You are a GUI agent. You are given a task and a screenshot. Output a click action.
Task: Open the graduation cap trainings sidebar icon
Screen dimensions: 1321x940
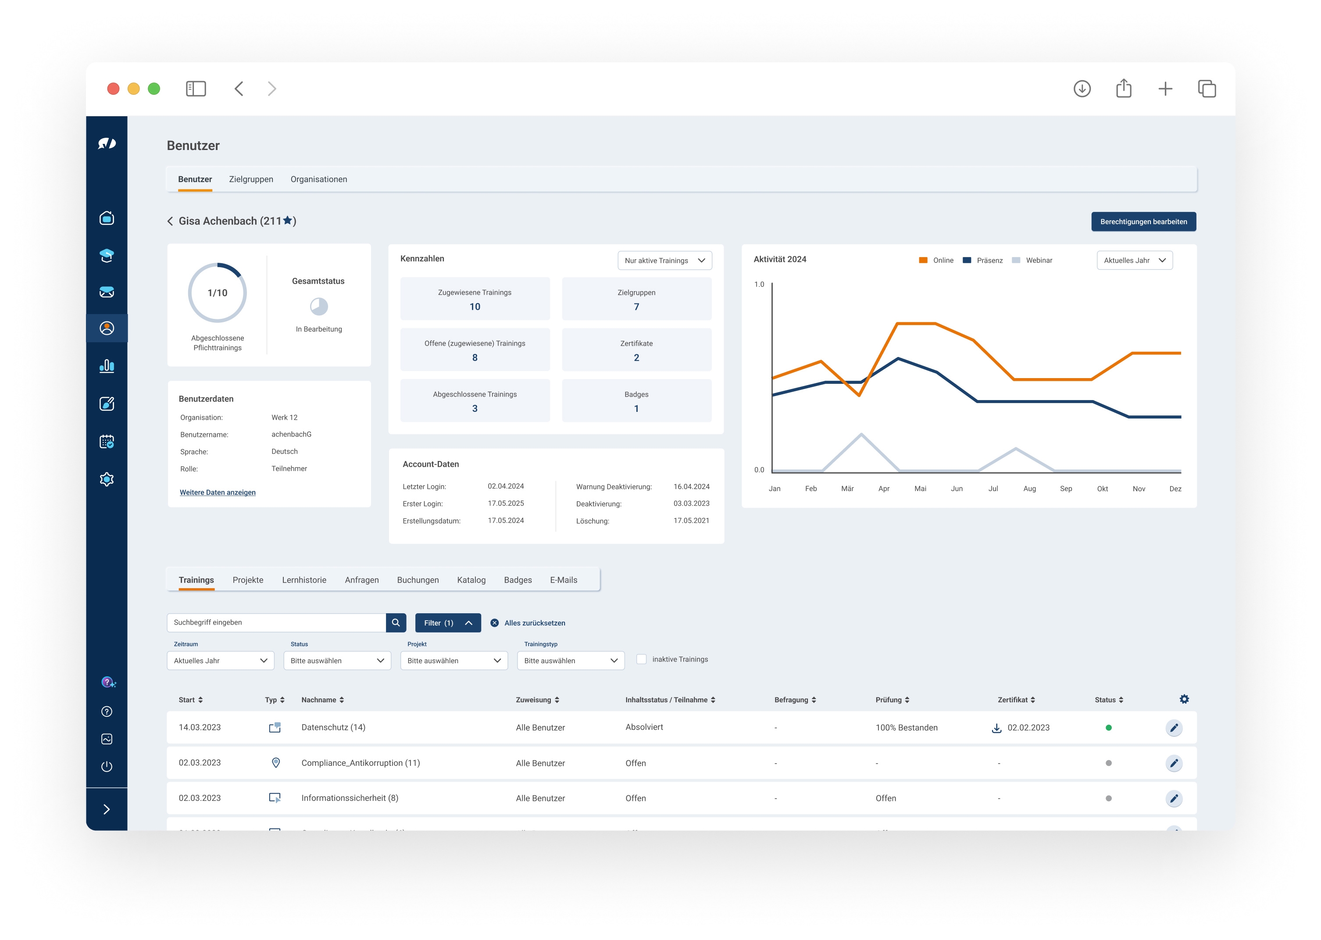[107, 255]
